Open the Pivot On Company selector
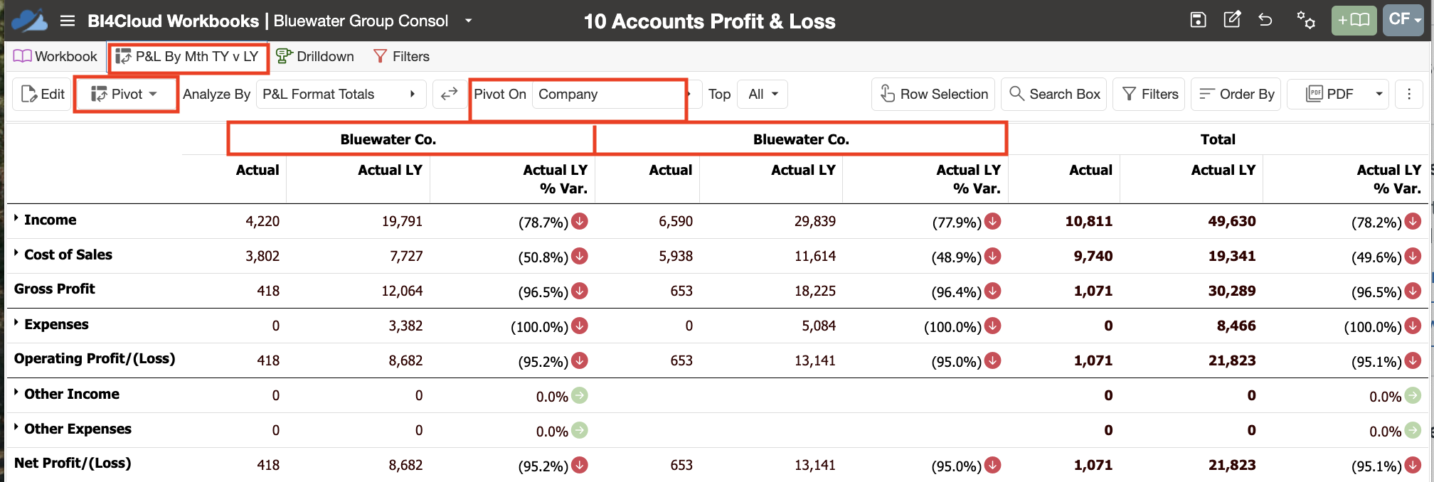Viewport: 1434px width, 482px height. 607,94
